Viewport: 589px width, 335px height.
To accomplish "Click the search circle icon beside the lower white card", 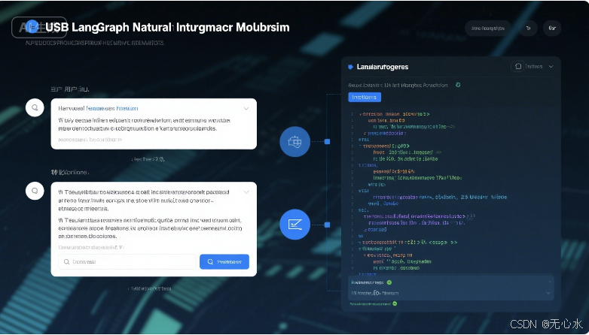I will click(35, 191).
